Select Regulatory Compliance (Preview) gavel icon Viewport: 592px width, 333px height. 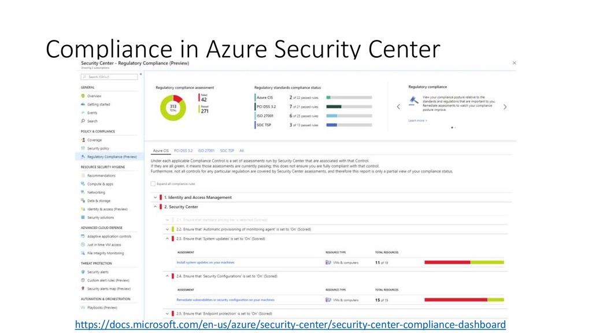(83, 156)
